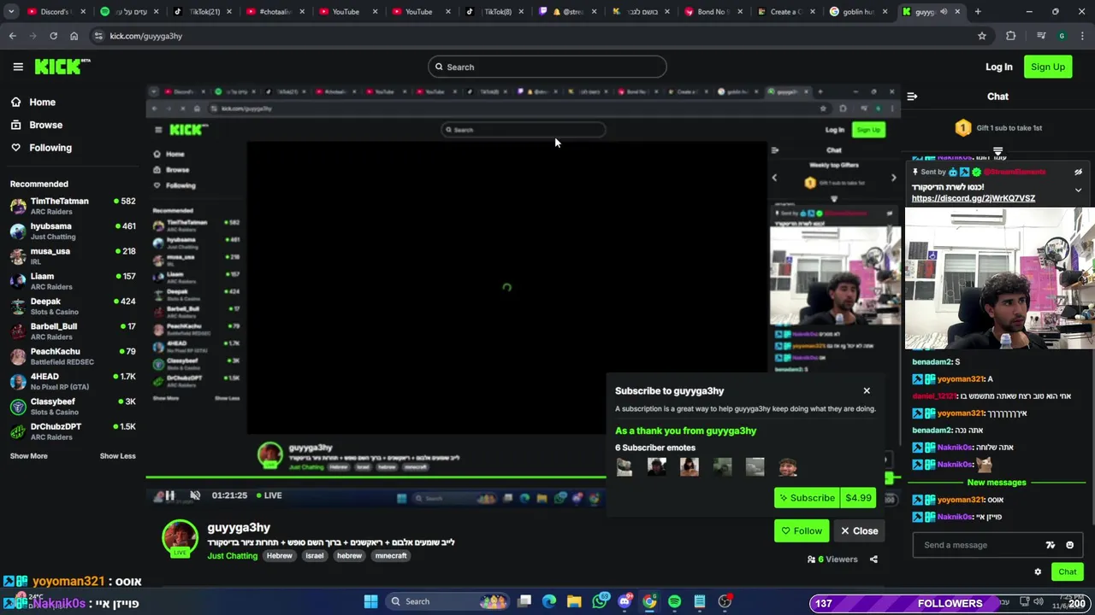This screenshot has width=1095, height=615.
Task: Open 4HEAD's recommended channel
Action: click(73, 381)
